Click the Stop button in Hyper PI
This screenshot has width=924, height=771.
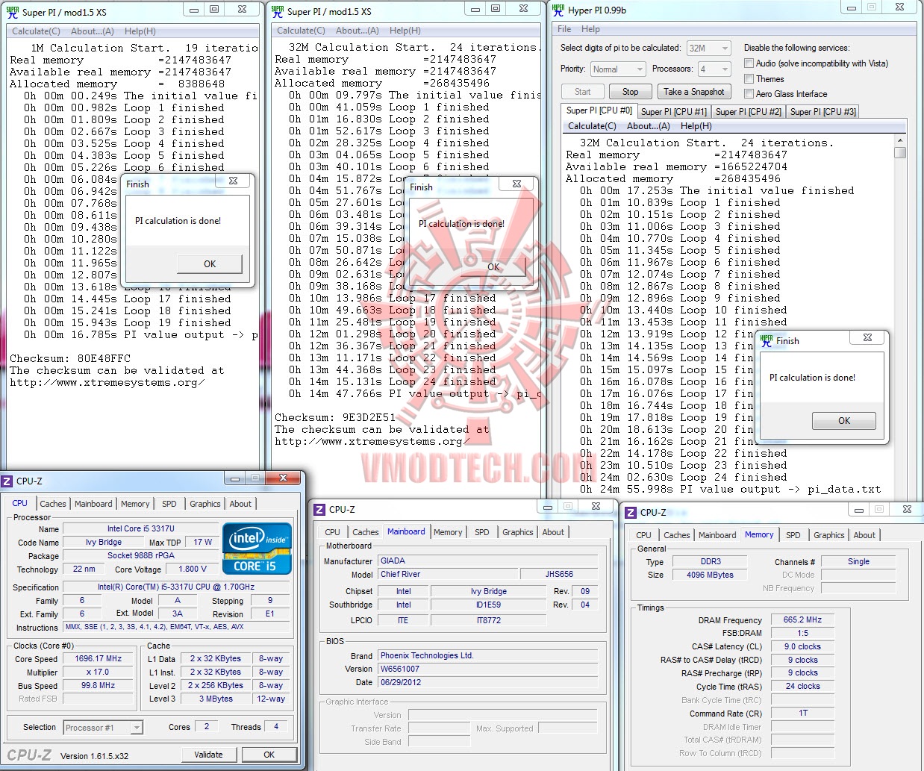pyautogui.click(x=630, y=92)
